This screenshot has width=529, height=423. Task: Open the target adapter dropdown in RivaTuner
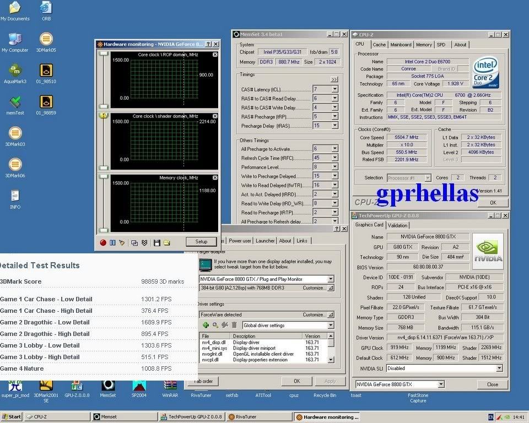pyautogui.click(x=331, y=279)
